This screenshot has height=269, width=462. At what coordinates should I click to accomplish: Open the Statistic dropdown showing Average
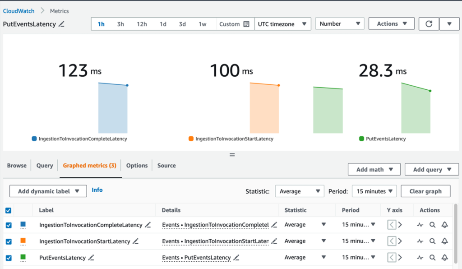point(299,191)
